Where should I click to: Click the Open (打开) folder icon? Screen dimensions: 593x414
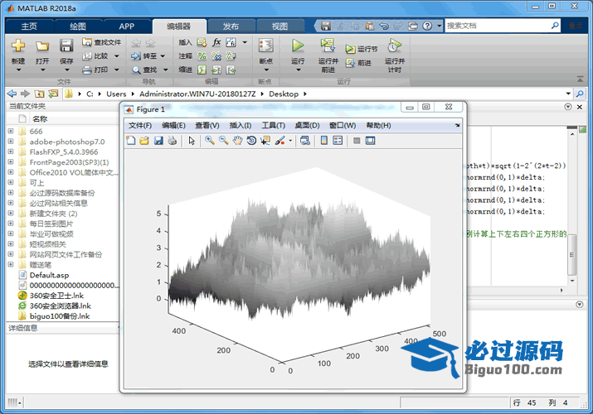tap(42, 46)
